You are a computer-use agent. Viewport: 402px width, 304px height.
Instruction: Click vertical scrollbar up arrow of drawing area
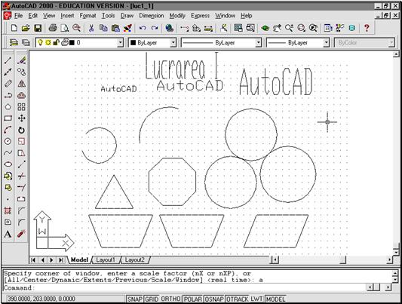tap(396, 54)
